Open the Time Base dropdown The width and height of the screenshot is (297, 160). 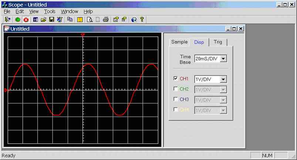point(223,59)
